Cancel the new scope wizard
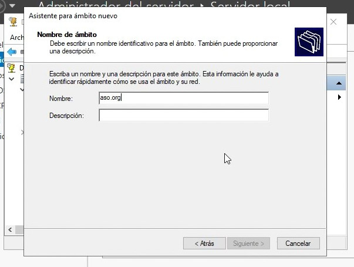The height and width of the screenshot is (267, 354). (x=298, y=243)
